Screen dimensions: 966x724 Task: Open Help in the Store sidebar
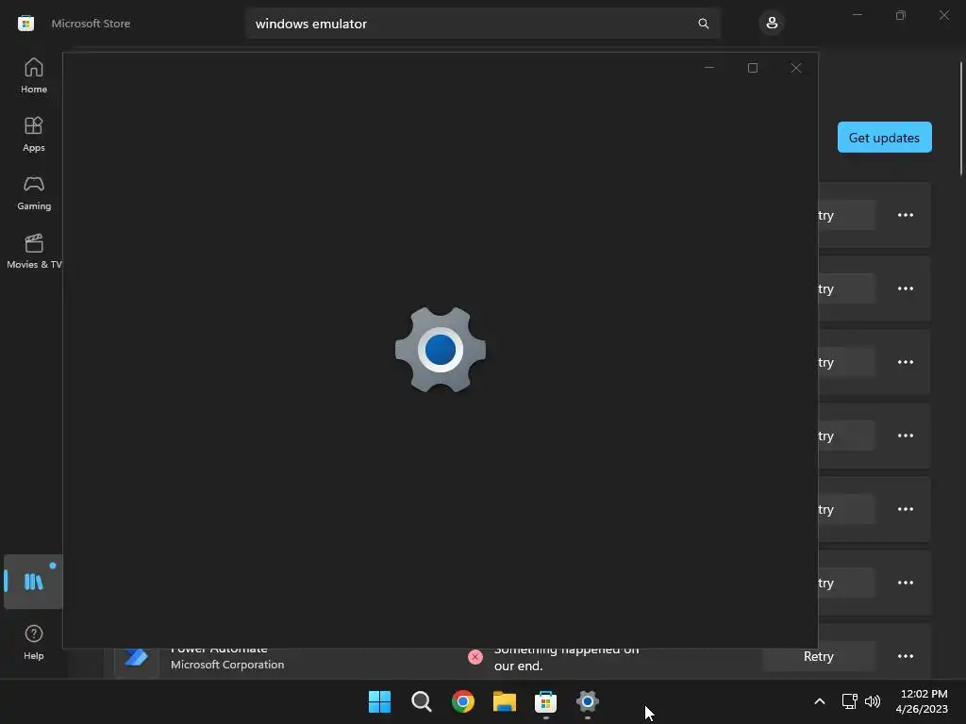coord(33,642)
